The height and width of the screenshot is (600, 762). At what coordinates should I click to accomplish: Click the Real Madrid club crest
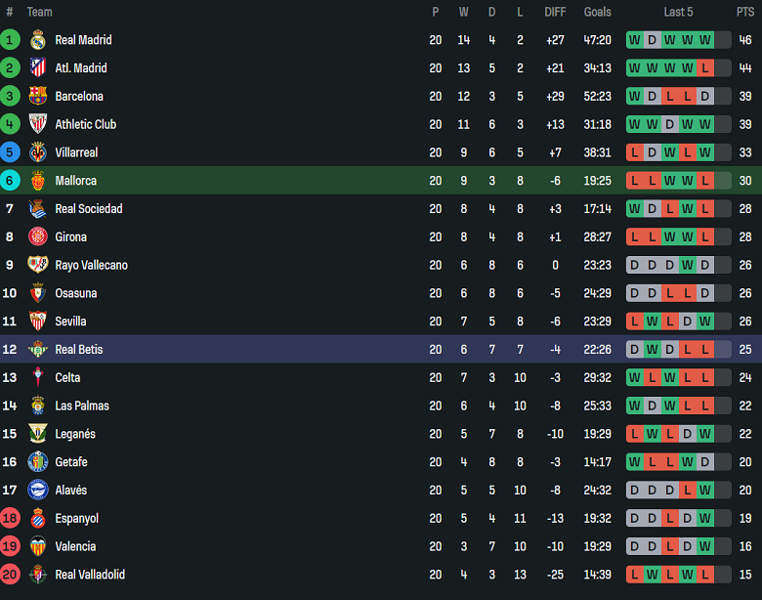pyautogui.click(x=38, y=40)
